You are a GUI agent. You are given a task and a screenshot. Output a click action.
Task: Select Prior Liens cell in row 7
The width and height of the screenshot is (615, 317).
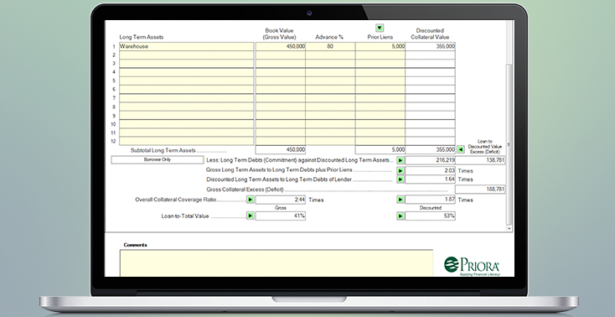click(x=380, y=98)
